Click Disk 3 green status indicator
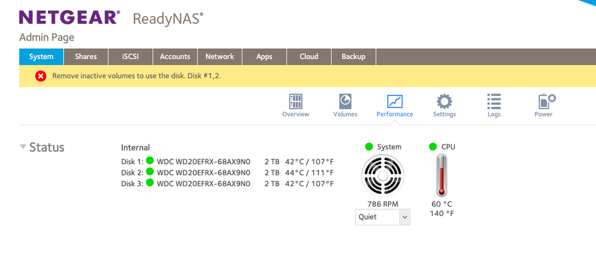This screenshot has width=596, height=275. 150,183
